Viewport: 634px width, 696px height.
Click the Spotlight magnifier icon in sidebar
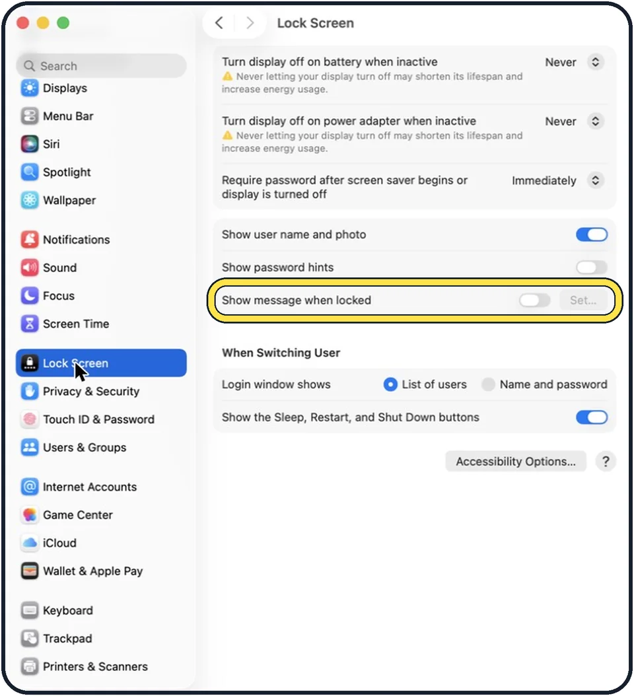[30, 172]
